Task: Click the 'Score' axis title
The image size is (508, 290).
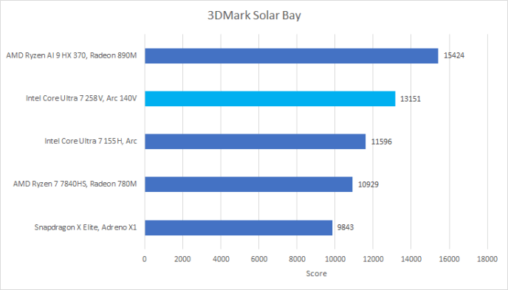Action: point(317,274)
